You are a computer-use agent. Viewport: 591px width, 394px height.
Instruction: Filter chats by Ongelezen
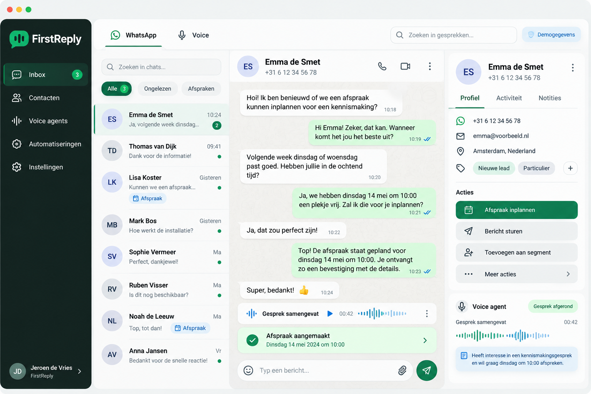tap(157, 89)
